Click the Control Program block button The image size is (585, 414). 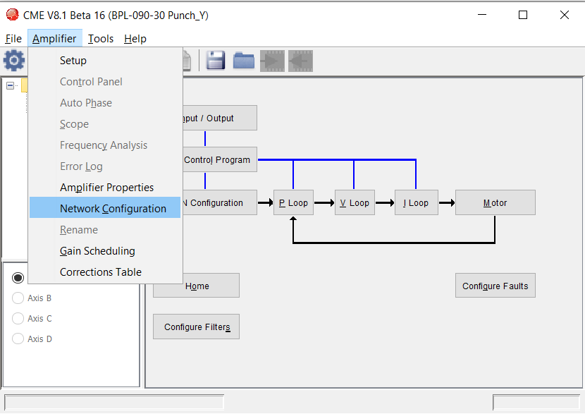220,159
